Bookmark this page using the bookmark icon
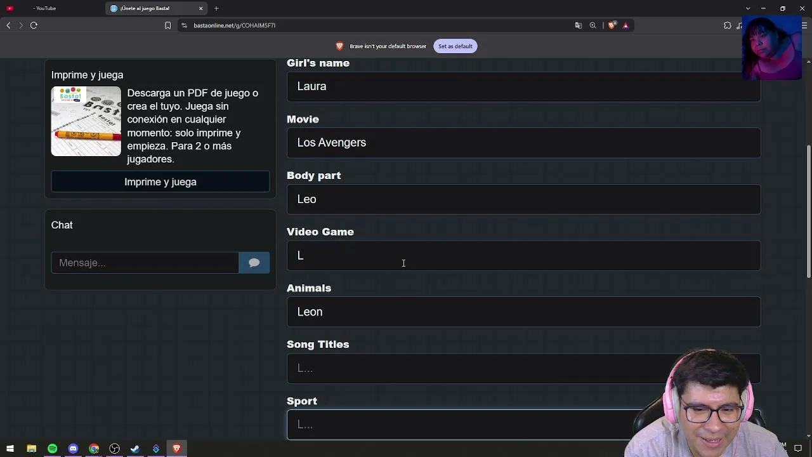 pos(167,25)
